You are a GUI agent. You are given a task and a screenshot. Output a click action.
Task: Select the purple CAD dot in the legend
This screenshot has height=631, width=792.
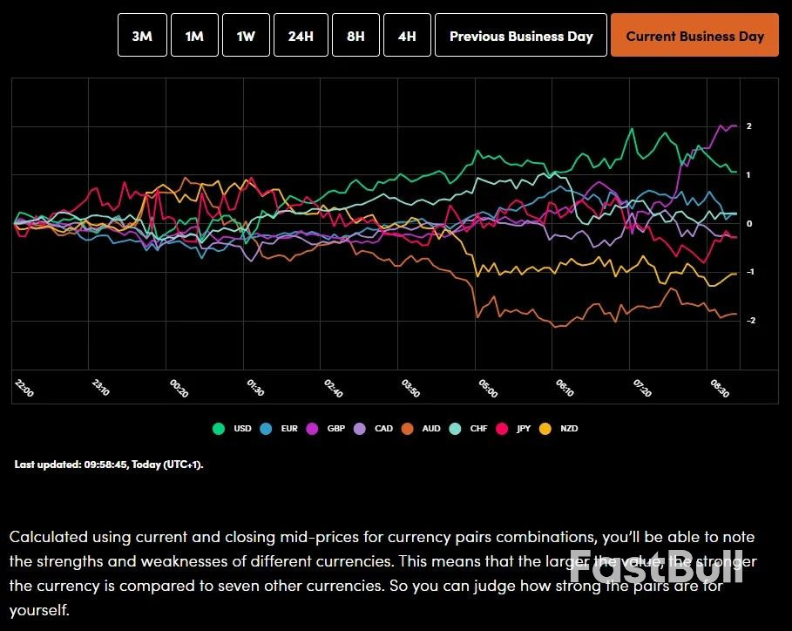359,428
